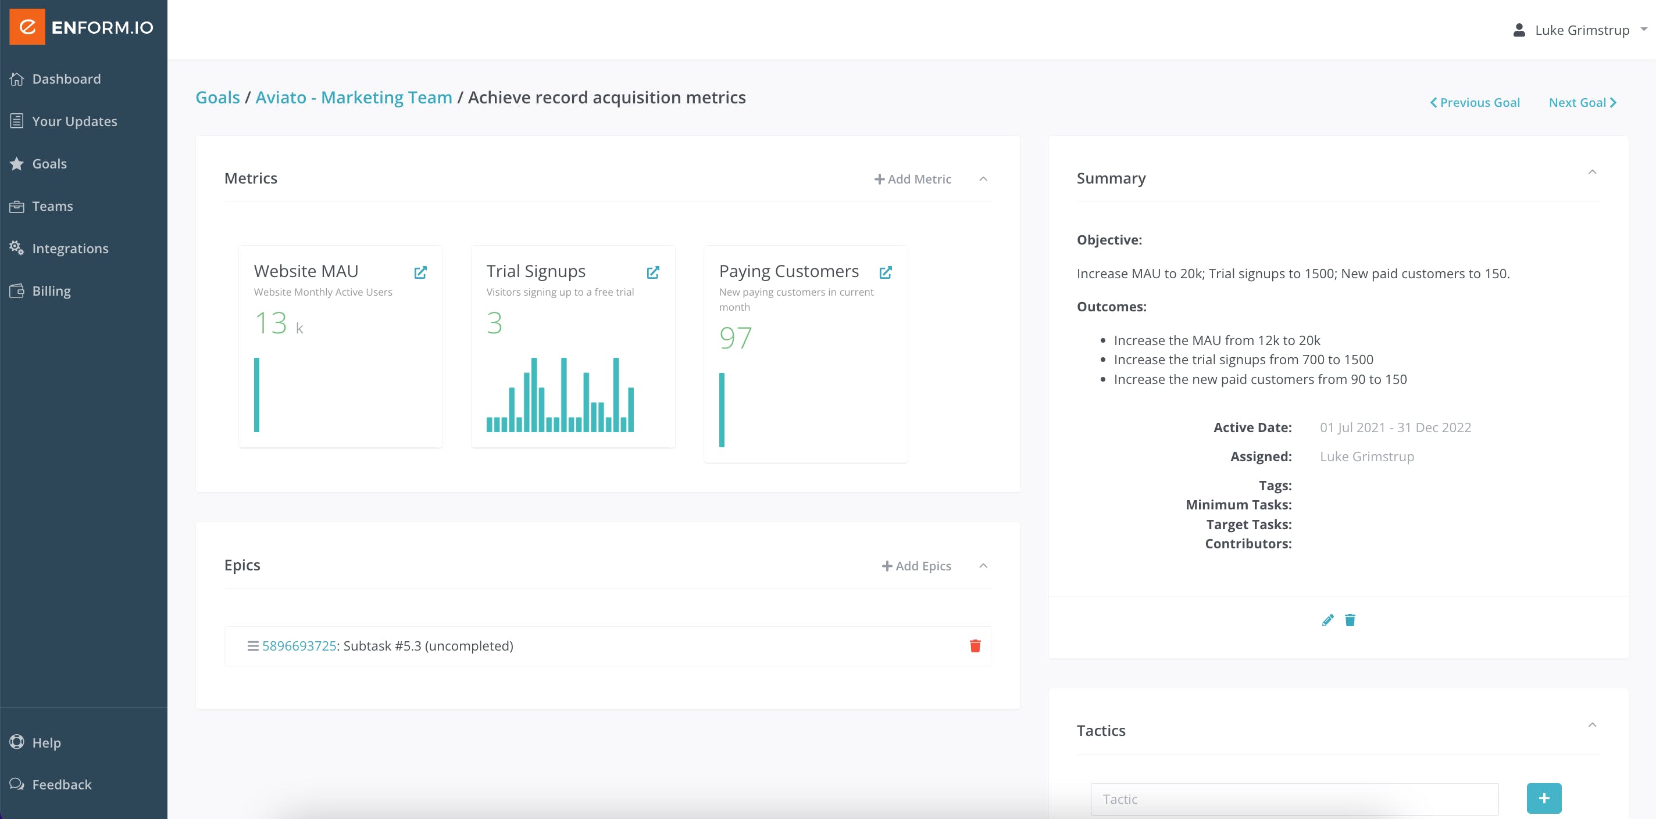
Task: Open Trial Signups external link icon
Action: click(x=652, y=272)
